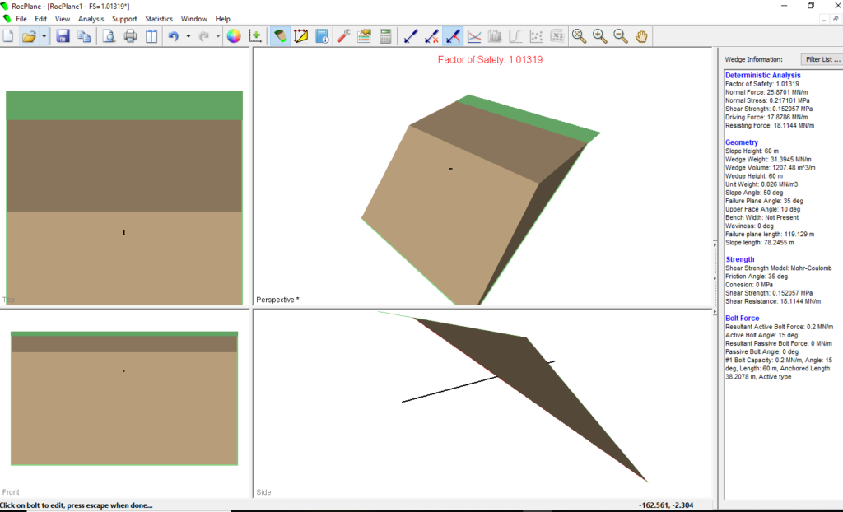
Task: Click the red Factor of Safety: 1.01319 label
Action: coord(490,60)
